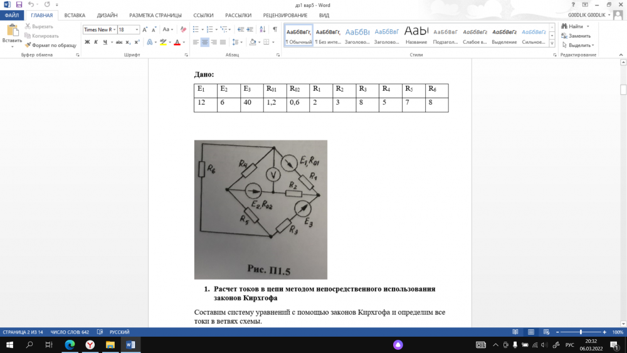Click Заменить replace button

(576, 36)
